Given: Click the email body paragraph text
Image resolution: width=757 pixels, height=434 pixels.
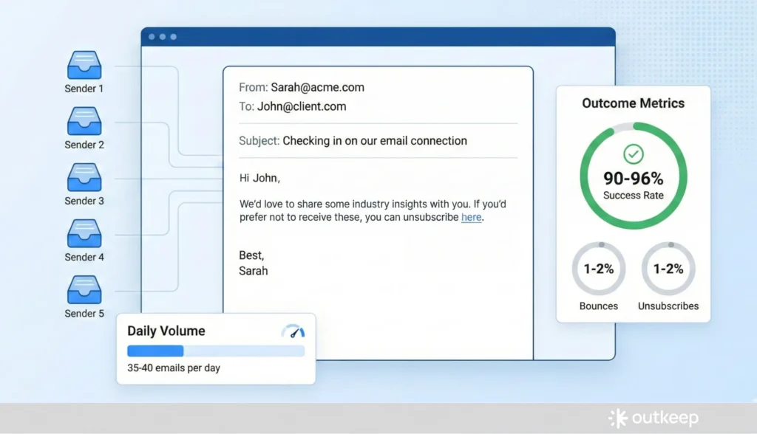Looking at the screenshot, I should click(x=373, y=210).
